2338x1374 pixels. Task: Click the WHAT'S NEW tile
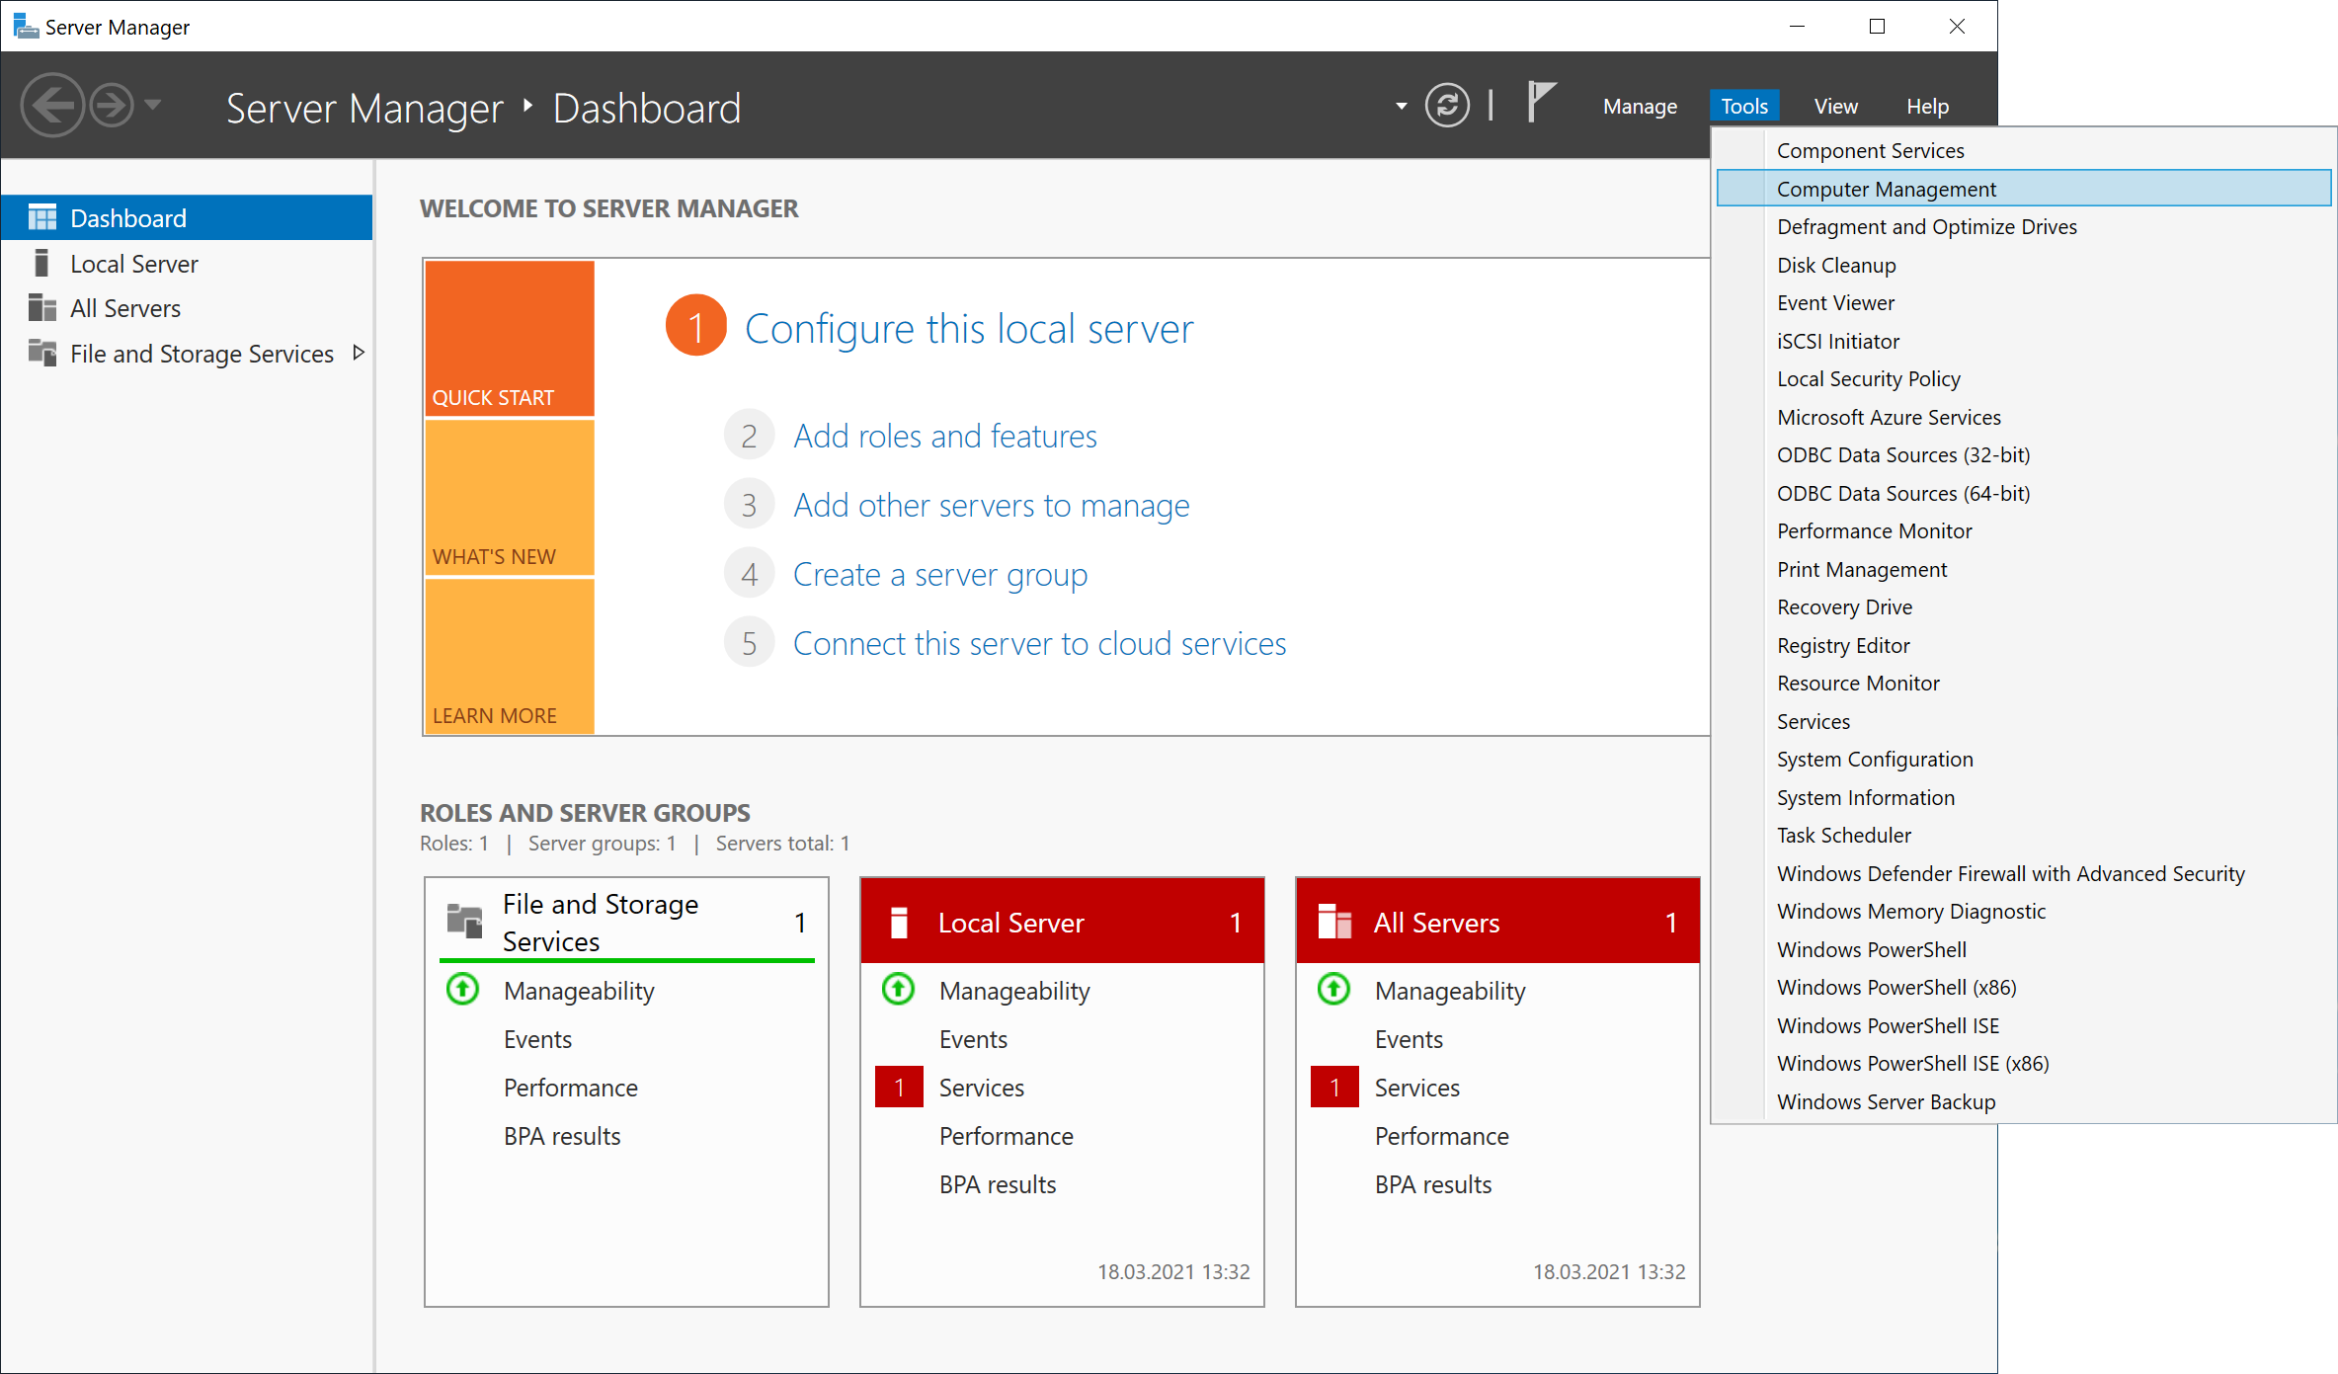(509, 498)
